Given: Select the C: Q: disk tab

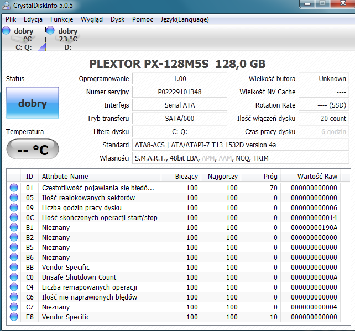Looking at the screenshot, I should click(24, 38).
